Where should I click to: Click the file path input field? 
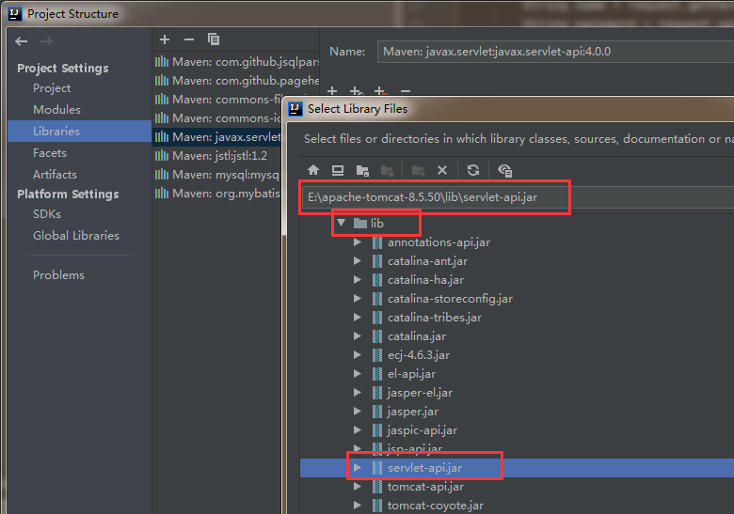click(x=519, y=197)
